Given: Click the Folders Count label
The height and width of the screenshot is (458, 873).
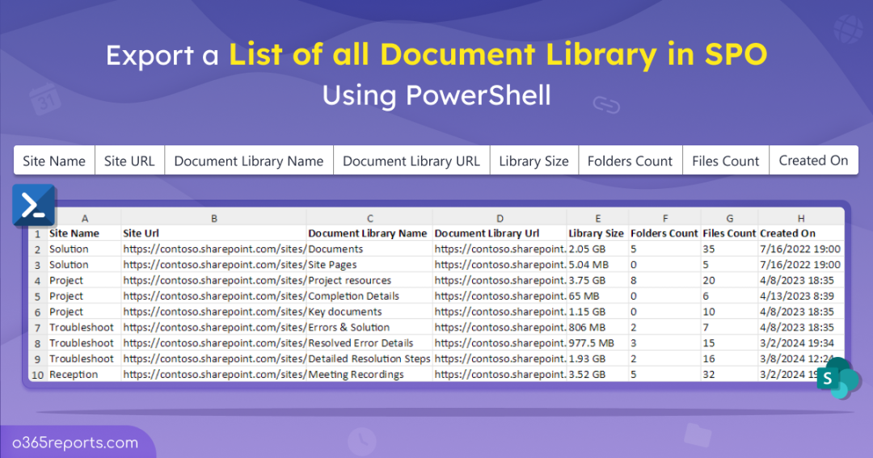Looking at the screenshot, I should pyautogui.click(x=630, y=161).
